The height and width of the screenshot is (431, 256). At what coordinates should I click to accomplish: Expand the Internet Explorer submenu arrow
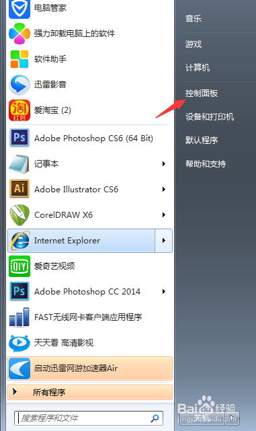(164, 241)
